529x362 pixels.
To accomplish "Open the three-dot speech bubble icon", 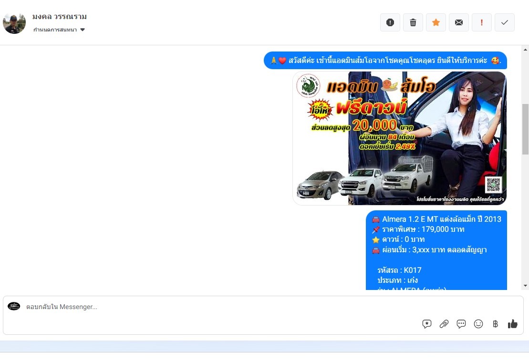I will point(461,324).
